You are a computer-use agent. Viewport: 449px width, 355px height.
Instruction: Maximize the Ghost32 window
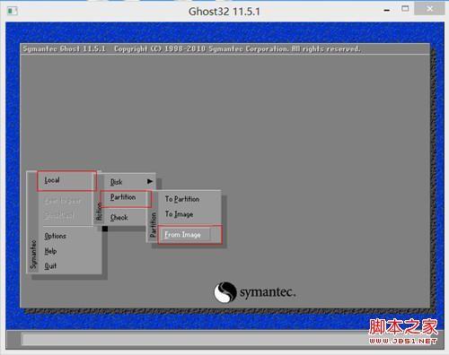(405, 9)
